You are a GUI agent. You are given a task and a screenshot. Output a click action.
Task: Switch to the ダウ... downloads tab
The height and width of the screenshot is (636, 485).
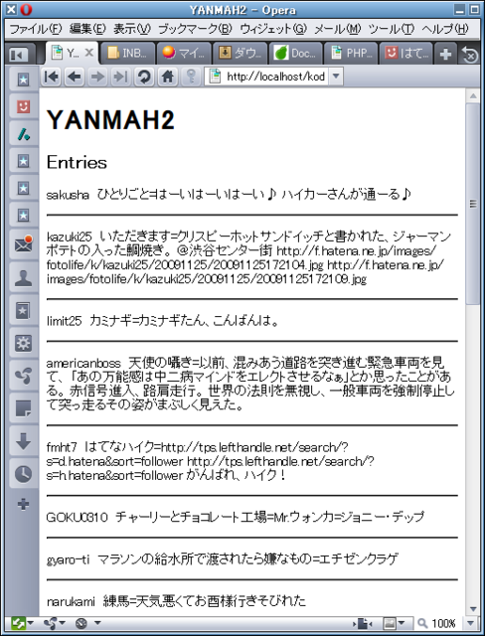pyautogui.click(x=240, y=53)
